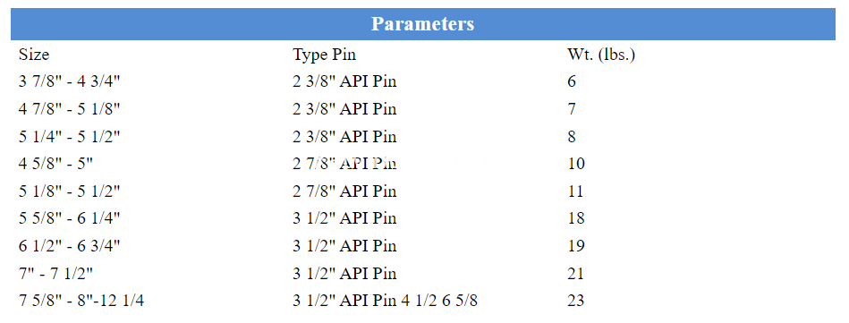Viewport: 849px width, 323px height.
Task: Click the weight value 21
Action: pos(575,273)
